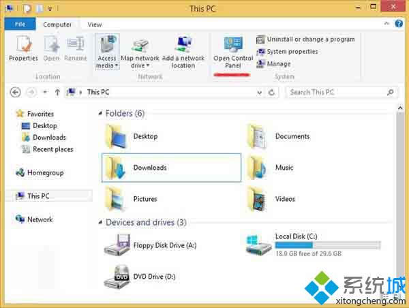Select the Local Disk (C:) icon

point(258,245)
